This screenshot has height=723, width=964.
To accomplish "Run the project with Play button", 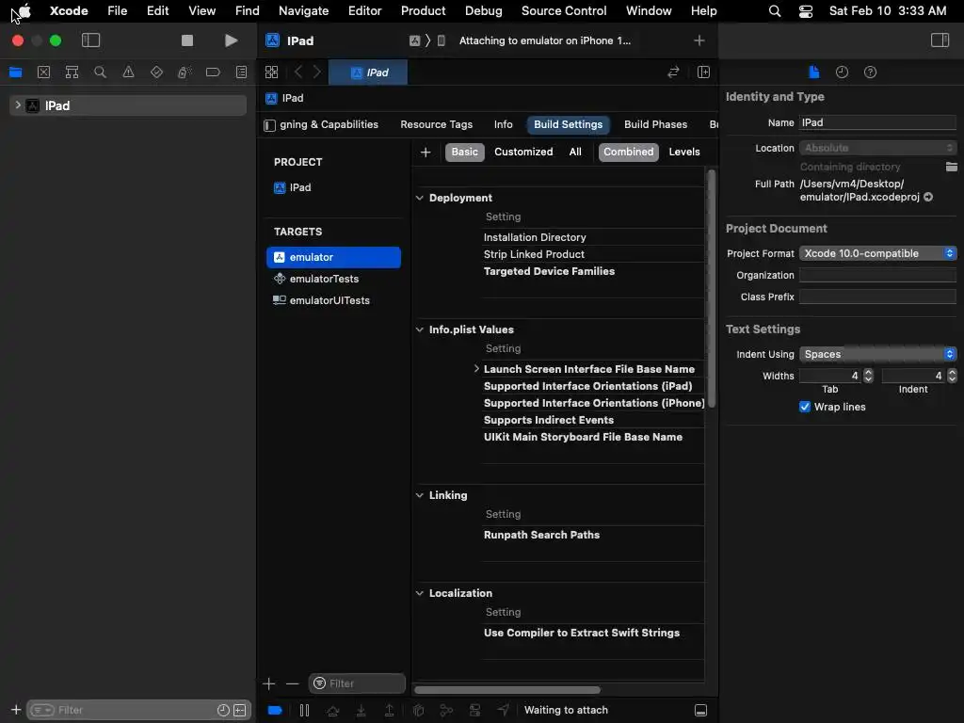I will (x=231, y=40).
